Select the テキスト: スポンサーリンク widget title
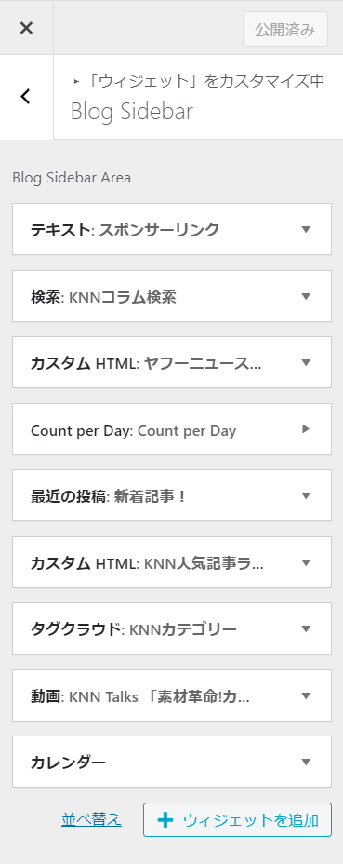 [125, 230]
